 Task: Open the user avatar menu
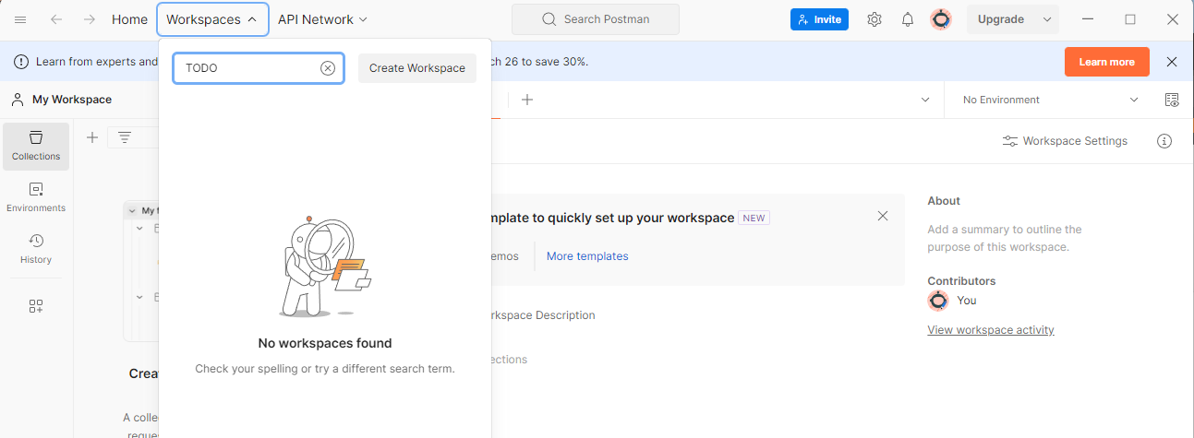pyautogui.click(x=940, y=19)
